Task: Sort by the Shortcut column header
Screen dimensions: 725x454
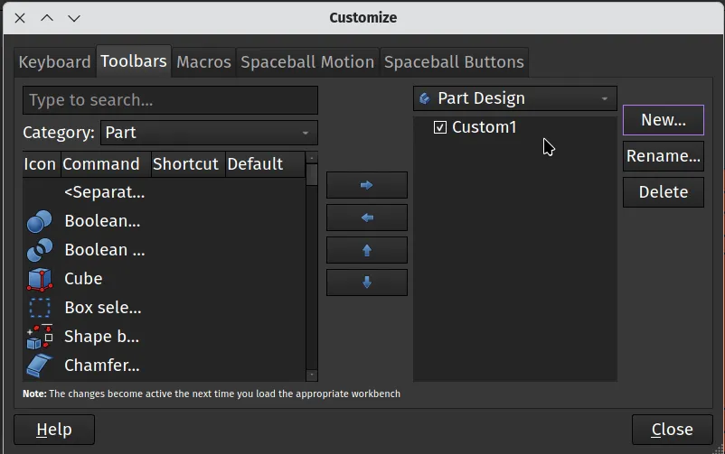Action: [x=189, y=164]
